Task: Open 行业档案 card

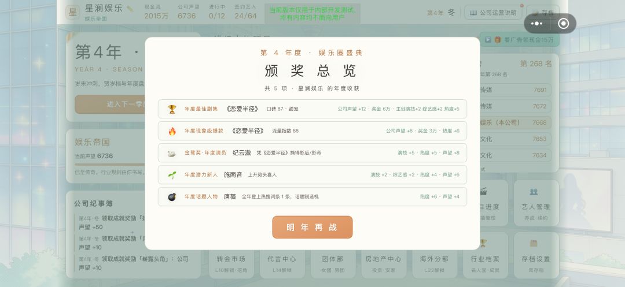Action: click(x=485, y=255)
